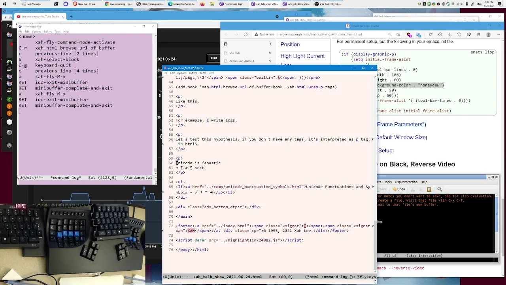
Task: Open the Firefox taskbar icon
Action: coord(202,4)
